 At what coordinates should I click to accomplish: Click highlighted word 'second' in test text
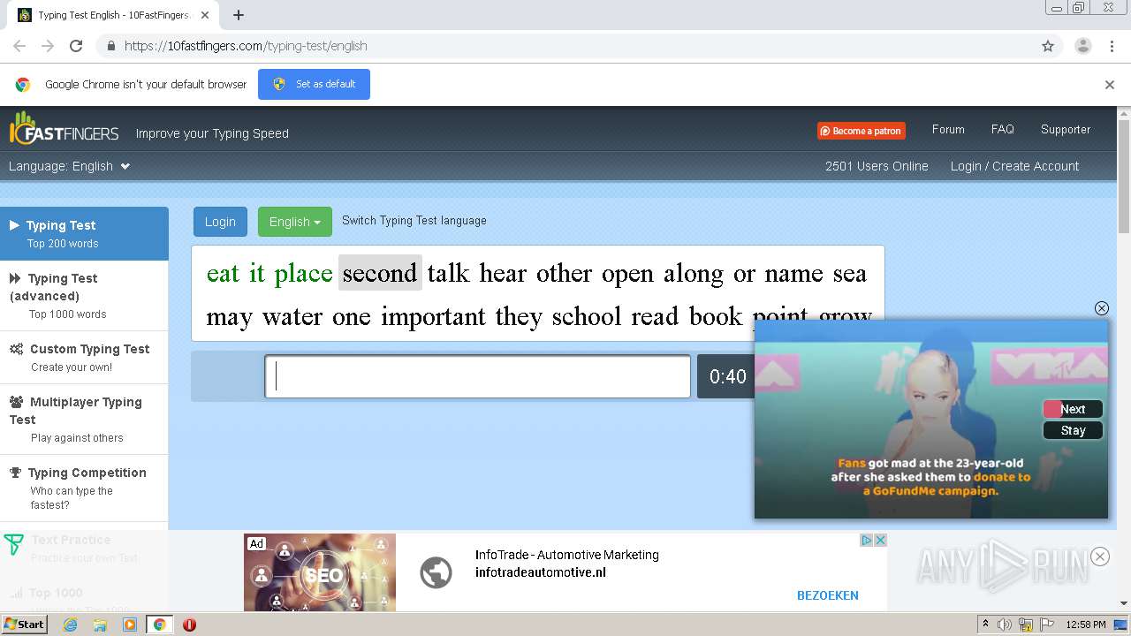(380, 273)
